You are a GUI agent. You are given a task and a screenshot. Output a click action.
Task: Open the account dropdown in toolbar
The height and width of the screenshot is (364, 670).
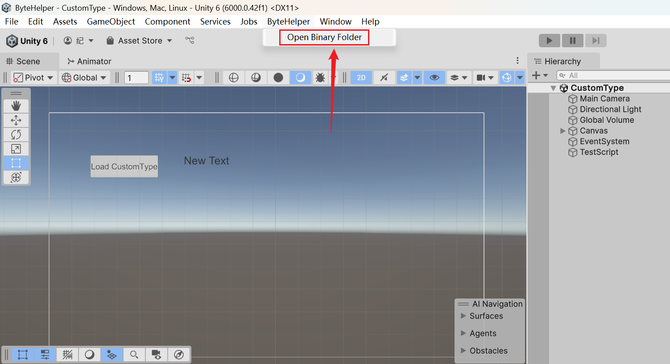pos(79,41)
